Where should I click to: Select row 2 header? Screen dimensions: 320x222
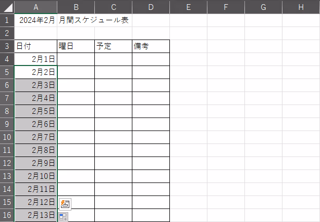pyautogui.click(x=7, y=33)
